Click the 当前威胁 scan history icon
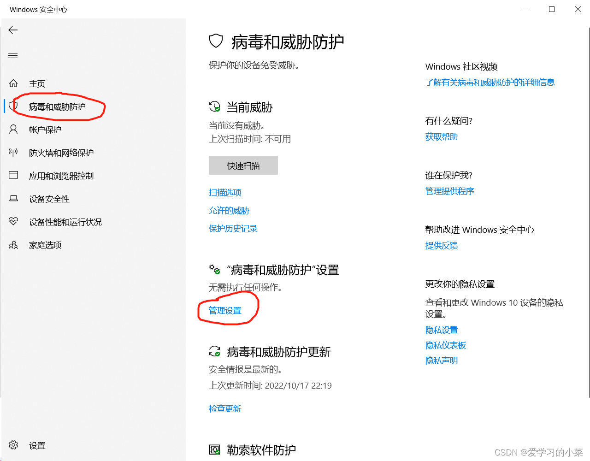Viewport: 590px width, 461px height. click(x=215, y=107)
